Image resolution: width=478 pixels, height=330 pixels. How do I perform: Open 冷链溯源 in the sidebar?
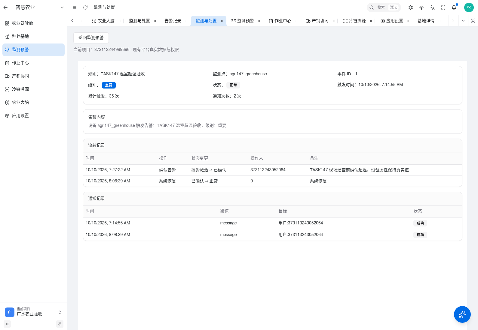tap(33, 89)
